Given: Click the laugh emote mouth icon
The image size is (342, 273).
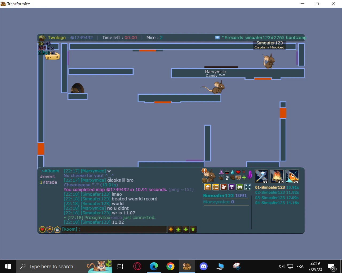Looking at the screenshot, I should 227,172.
